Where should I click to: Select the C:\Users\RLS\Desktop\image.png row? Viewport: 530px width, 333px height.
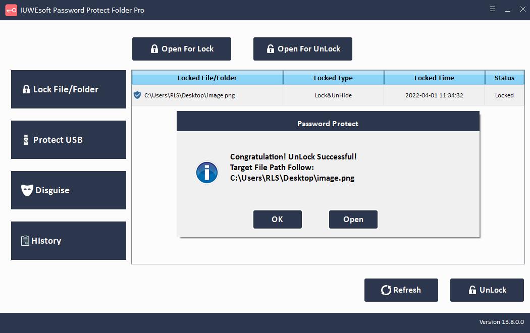click(328, 95)
